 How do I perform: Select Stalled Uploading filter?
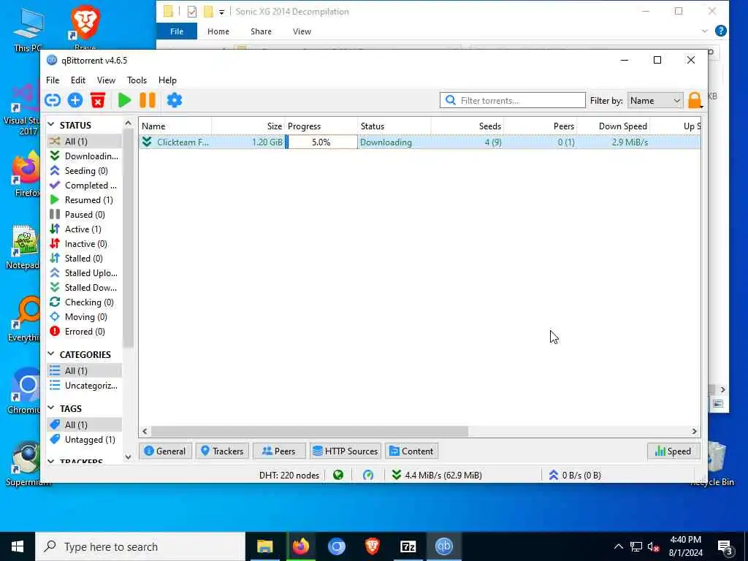[x=85, y=273]
